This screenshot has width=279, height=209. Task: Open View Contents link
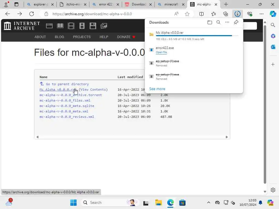(93, 90)
